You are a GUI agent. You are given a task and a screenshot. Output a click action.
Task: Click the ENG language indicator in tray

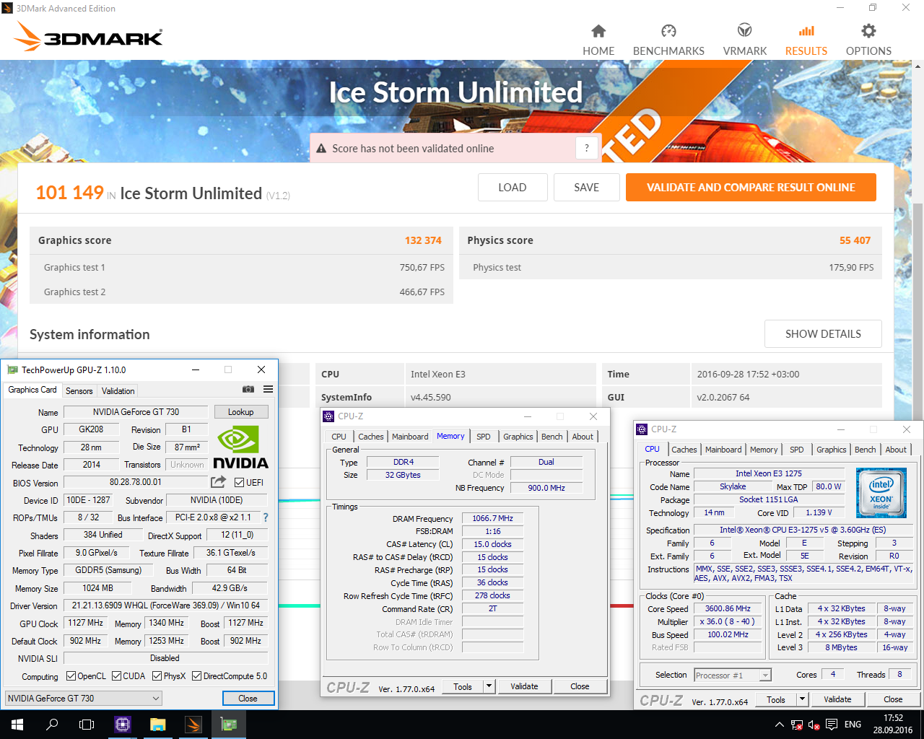click(853, 725)
